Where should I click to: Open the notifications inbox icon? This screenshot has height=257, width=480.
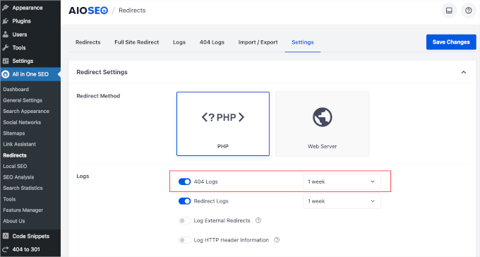tap(449, 11)
